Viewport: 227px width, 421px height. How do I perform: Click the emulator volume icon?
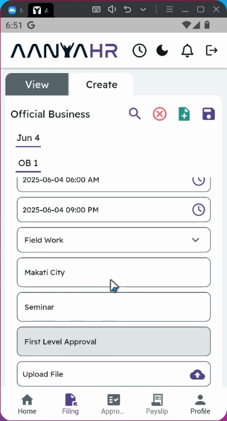coord(112,10)
